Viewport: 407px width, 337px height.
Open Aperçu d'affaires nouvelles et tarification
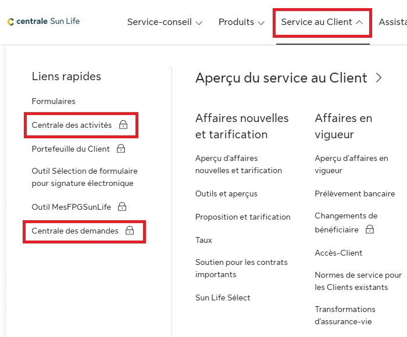(x=238, y=164)
